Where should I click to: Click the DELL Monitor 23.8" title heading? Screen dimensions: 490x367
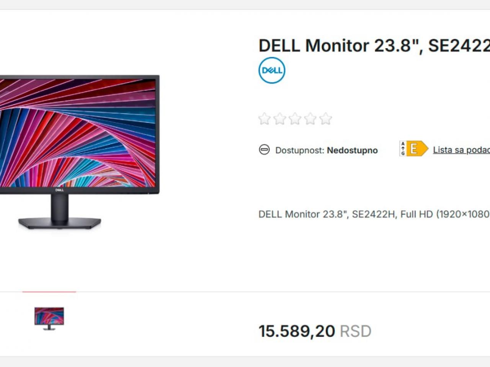point(374,45)
